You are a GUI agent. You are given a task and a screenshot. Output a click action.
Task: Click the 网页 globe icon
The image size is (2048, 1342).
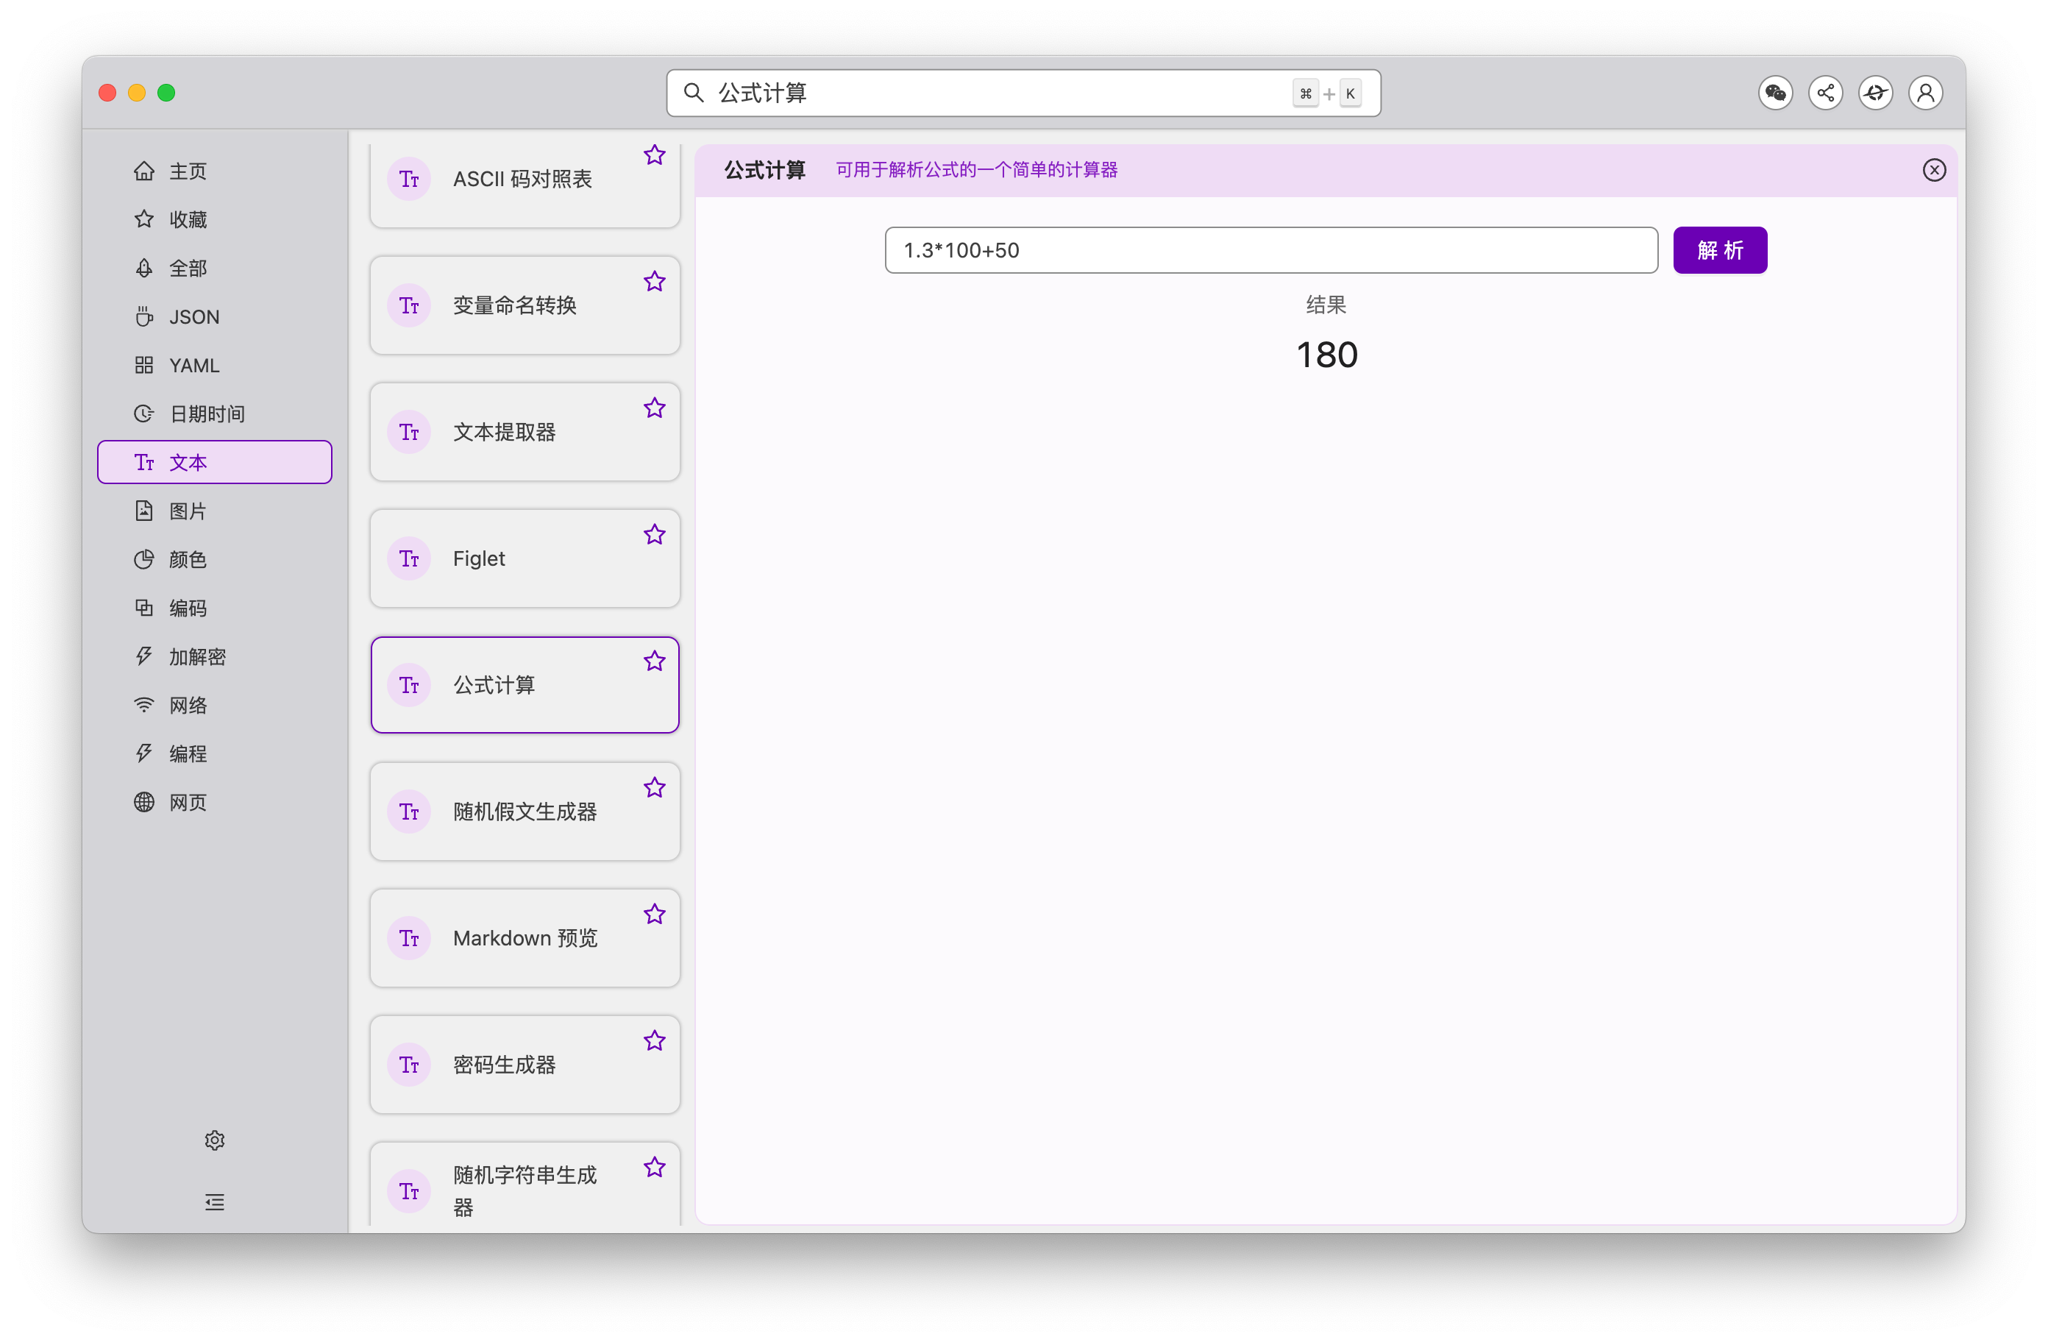coord(143,803)
